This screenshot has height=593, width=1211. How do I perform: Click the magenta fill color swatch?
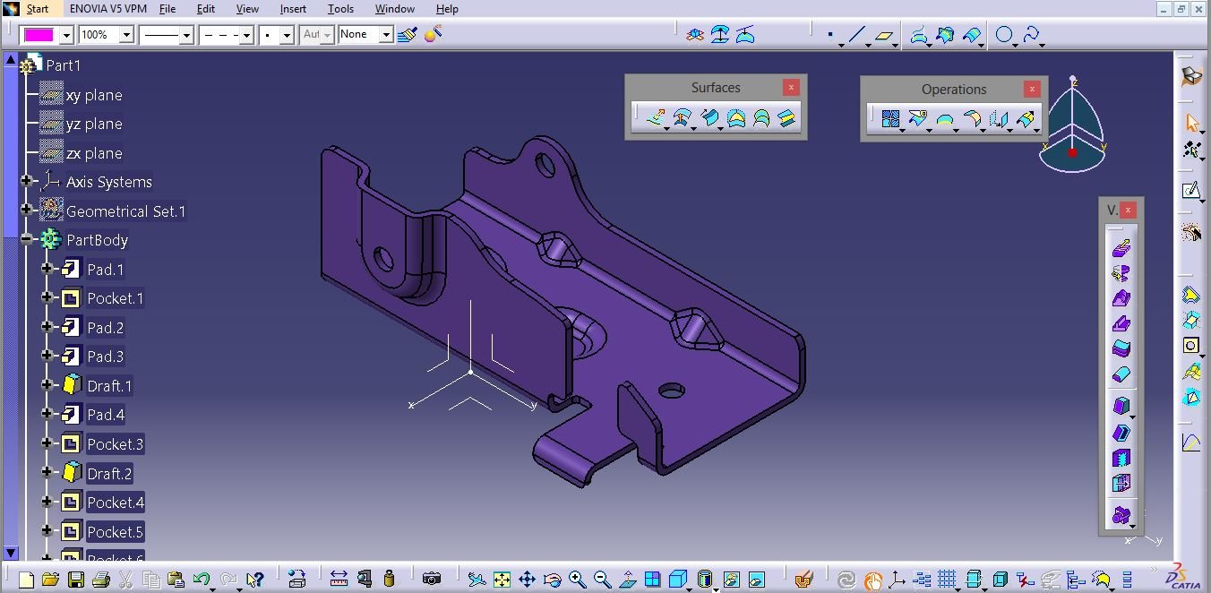pyautogui.click(x=39, y=35)
